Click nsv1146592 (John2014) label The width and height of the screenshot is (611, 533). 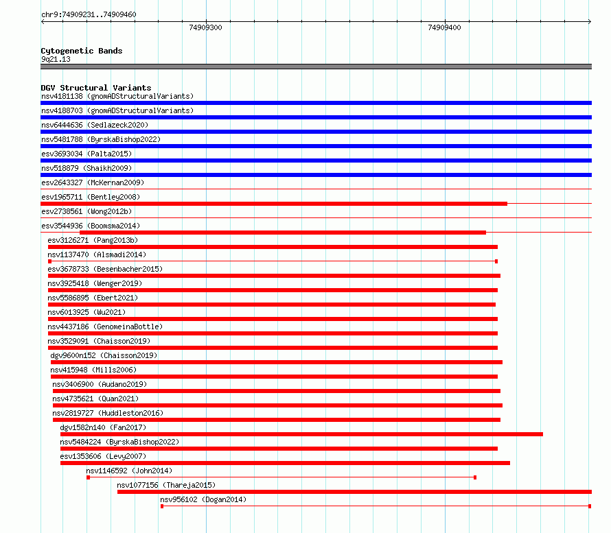pos(129,471)
